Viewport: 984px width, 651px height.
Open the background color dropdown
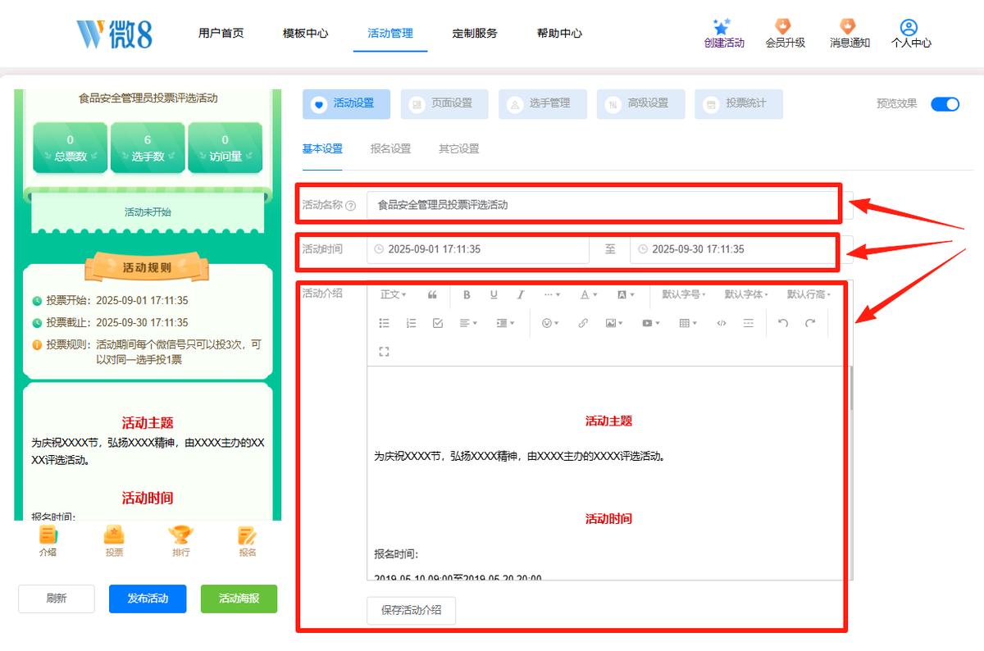(626, 294)
